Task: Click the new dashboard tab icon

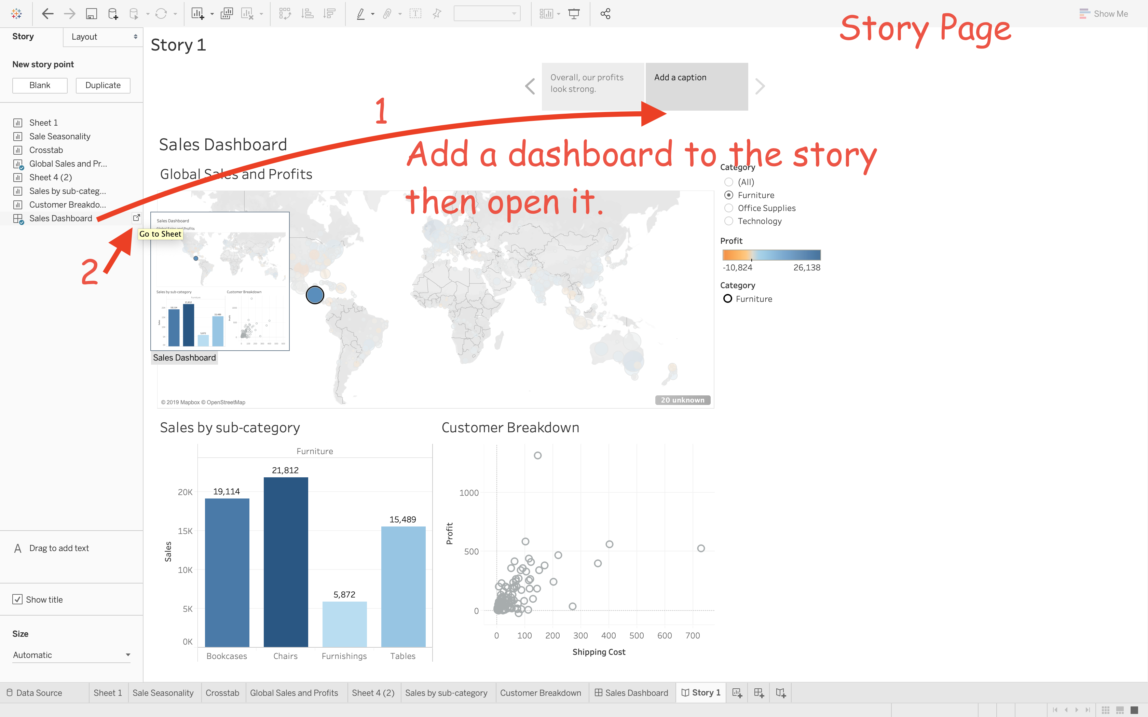Action: coord(759,693)
